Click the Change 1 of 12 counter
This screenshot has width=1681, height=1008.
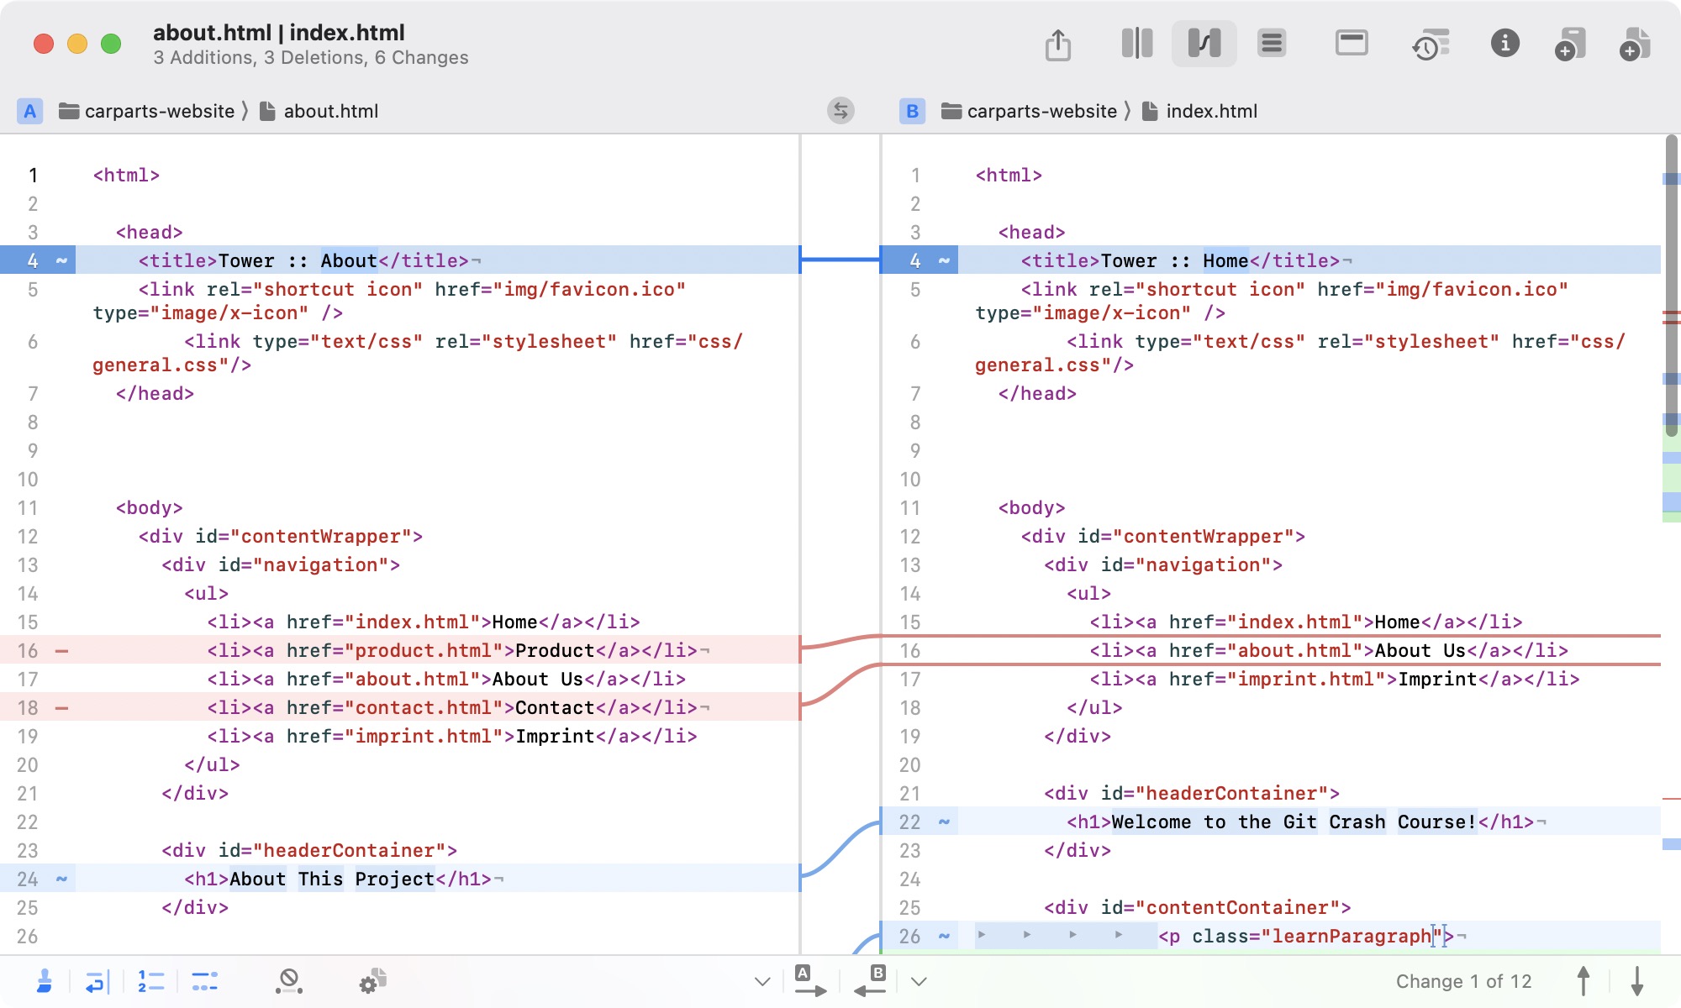pyautogui.click(x=1464, y=981)
